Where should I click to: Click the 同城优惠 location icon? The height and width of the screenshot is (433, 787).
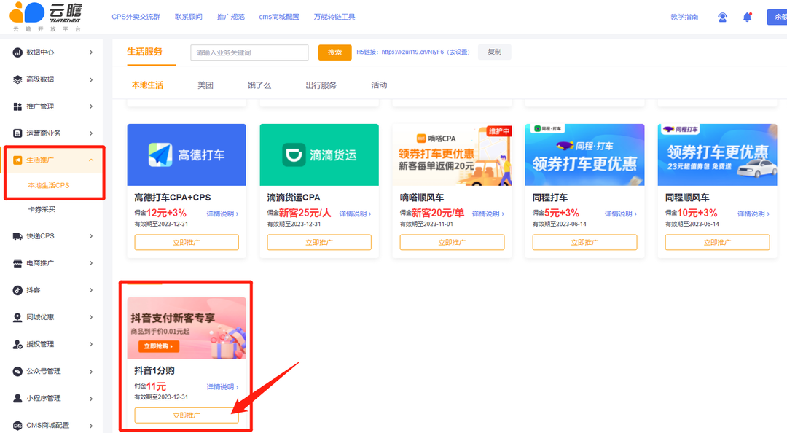pyautogui.click(x=17, y=318)
